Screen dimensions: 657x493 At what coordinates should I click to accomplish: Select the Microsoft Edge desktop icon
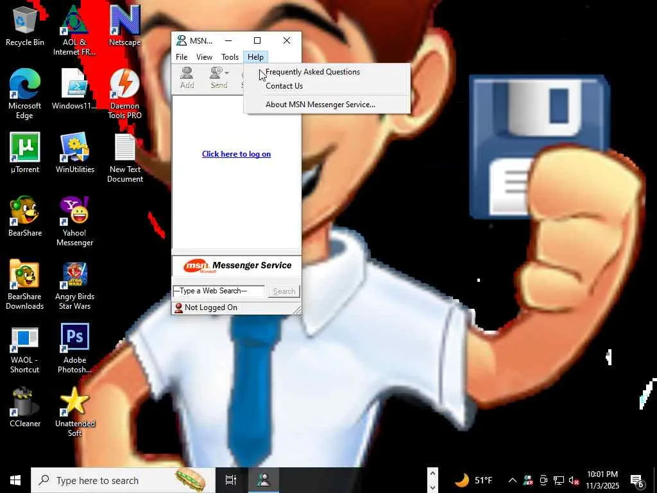[25, 94]
